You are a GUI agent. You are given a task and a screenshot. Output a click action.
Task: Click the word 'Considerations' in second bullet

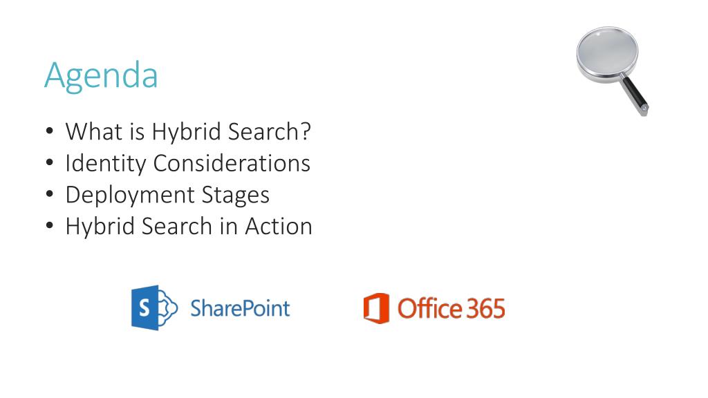tap(232, 163)
